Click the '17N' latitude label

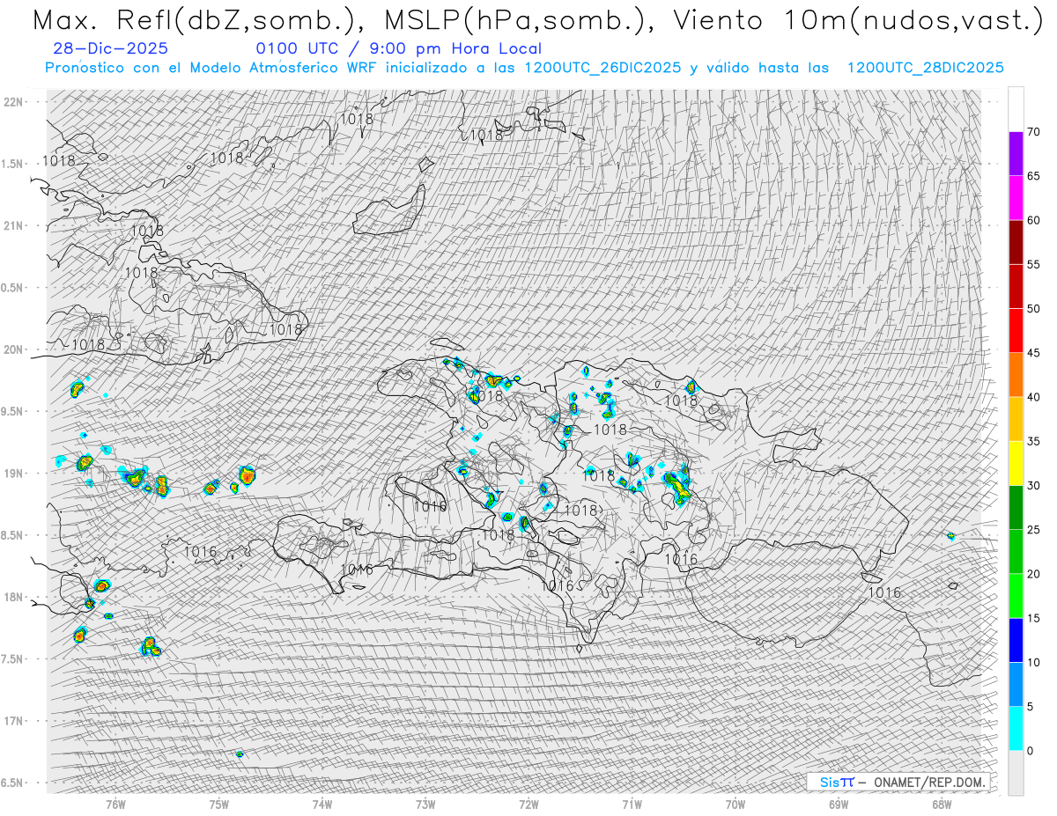[x=15, y=721]
